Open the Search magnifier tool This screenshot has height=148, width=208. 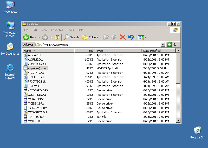pos(71,37)
